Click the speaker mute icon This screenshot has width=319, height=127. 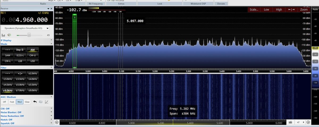[9, 35]
